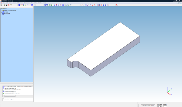Click the horizontal scrollbar in log panel

tap(10, 96)
